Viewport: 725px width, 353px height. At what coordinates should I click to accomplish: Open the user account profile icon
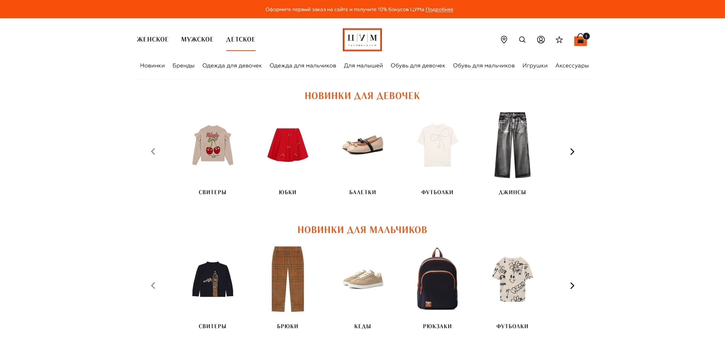(541, 40)
